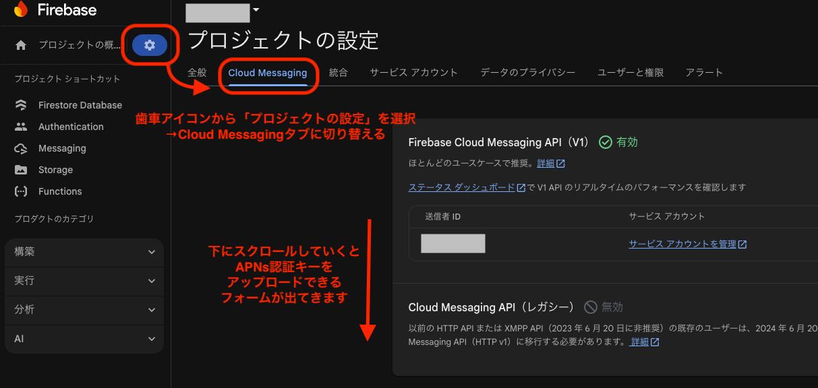Select the Cloud Messaging tab

pos(268,73)
